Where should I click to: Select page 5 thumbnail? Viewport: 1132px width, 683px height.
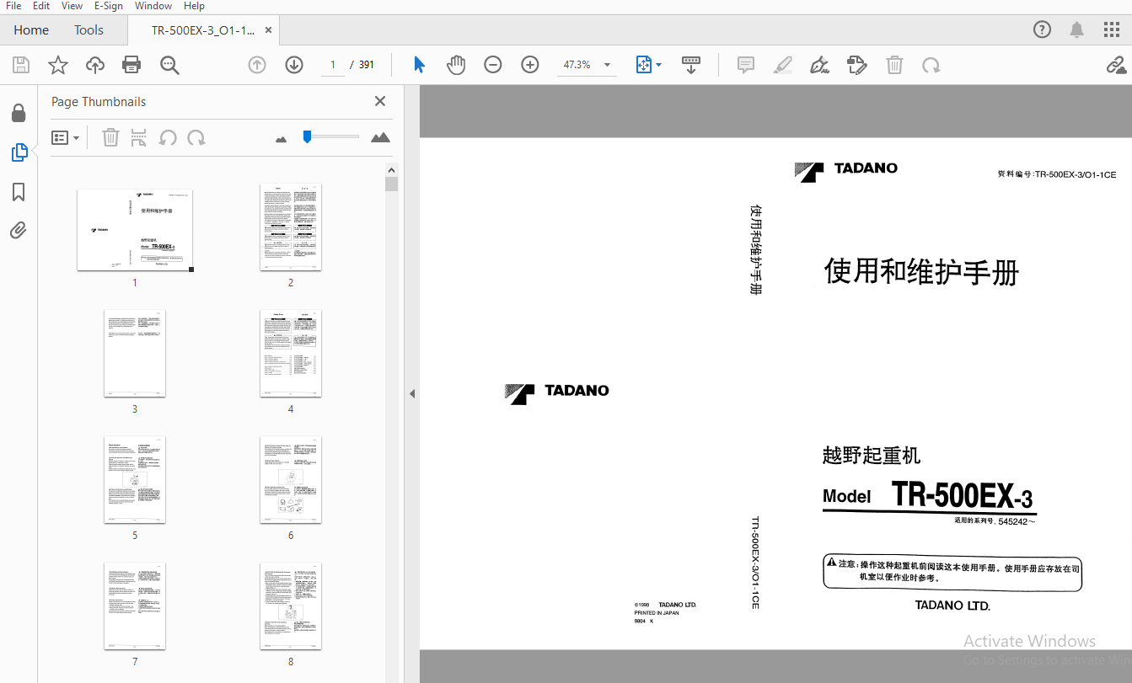coord(135,480)
